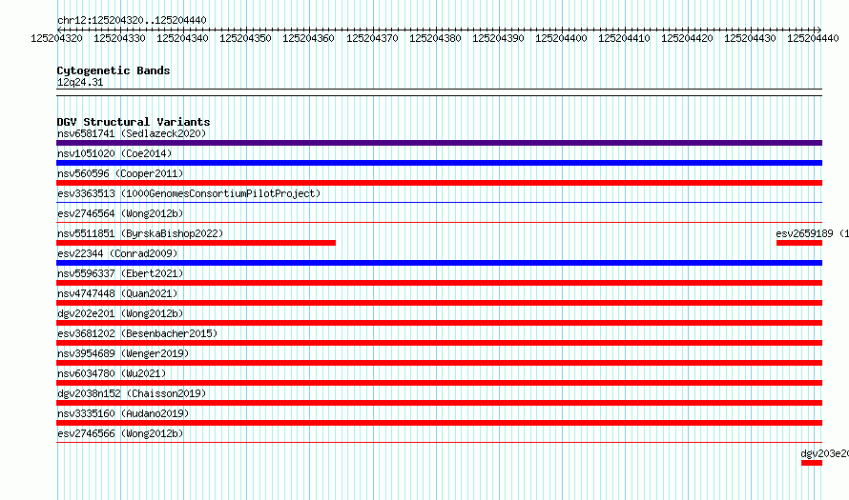The height and width of the screenshot is (500, 849).
Task: Click the 12q24.31 cytoband label
Action: click(x=80, y=82)
